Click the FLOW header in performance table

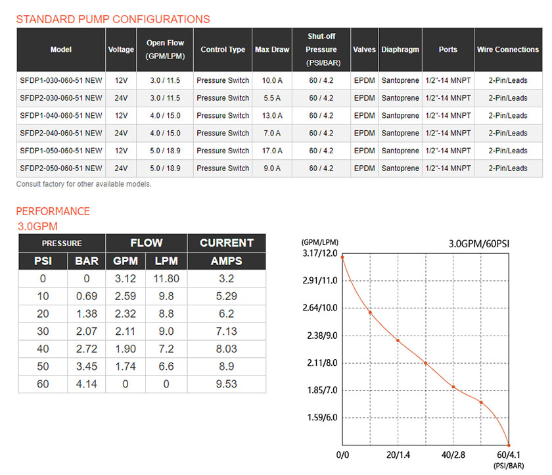click(147, 243)
